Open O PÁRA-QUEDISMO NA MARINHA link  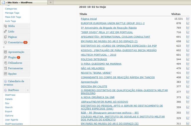(101, 64)
